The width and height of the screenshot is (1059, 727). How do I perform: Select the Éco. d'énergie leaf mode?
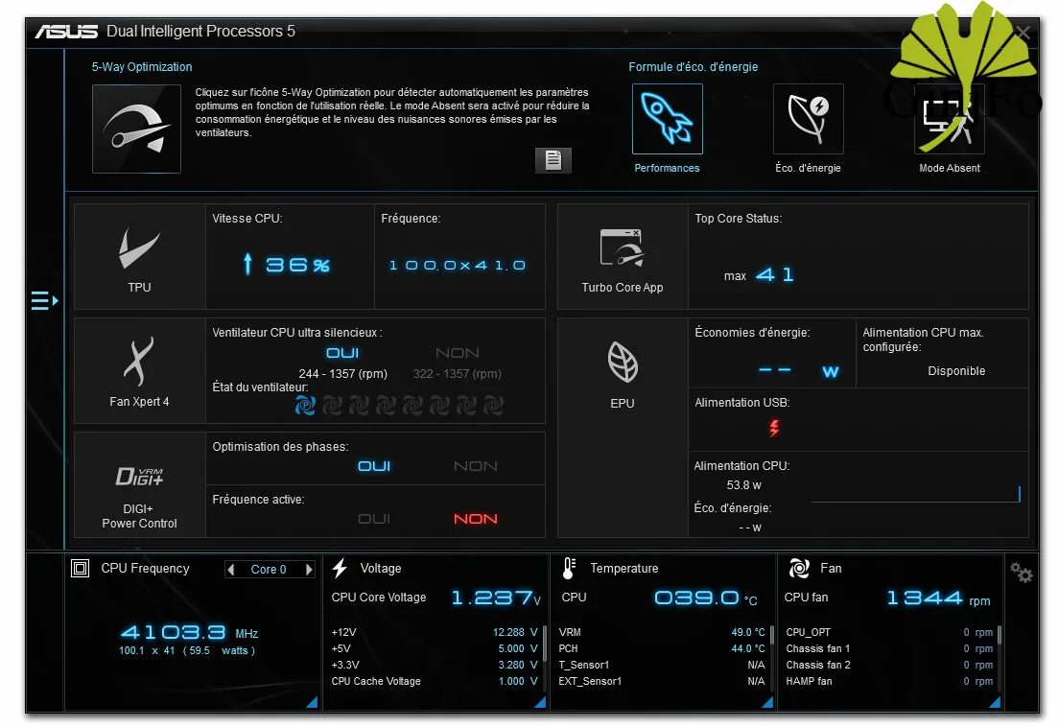click(808, 120)
